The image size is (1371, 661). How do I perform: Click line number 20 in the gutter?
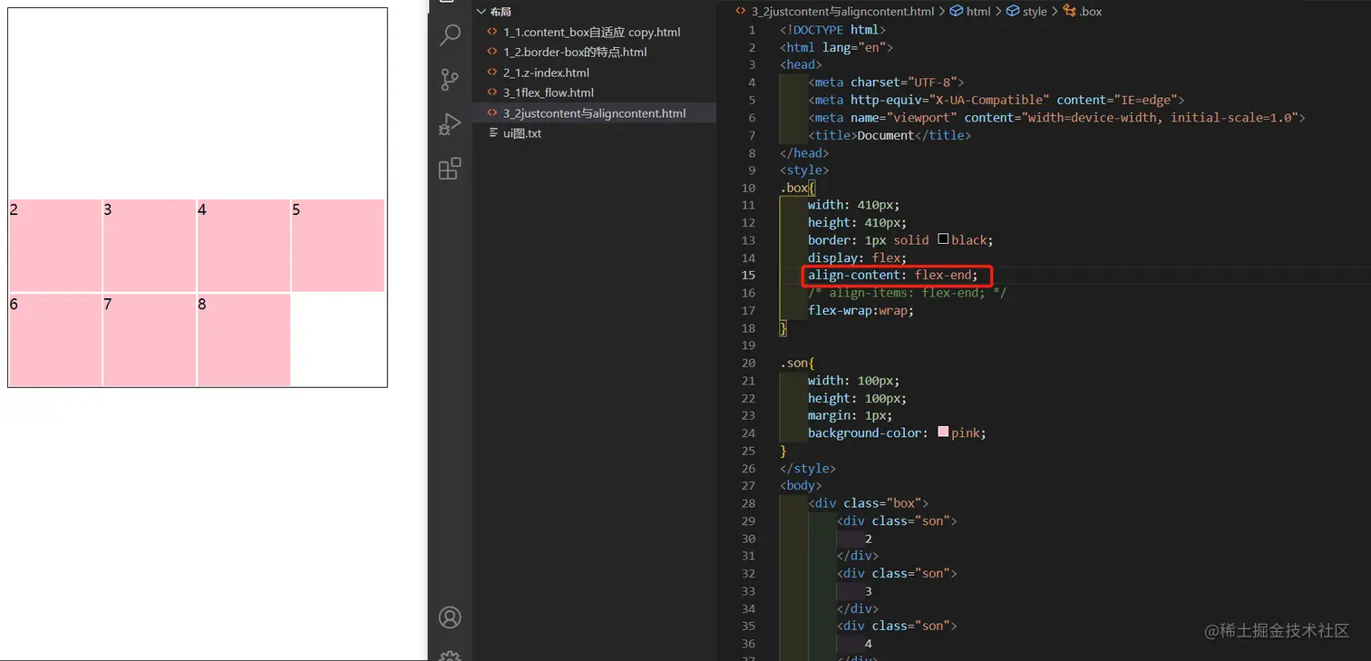click(x=748, y=363)
